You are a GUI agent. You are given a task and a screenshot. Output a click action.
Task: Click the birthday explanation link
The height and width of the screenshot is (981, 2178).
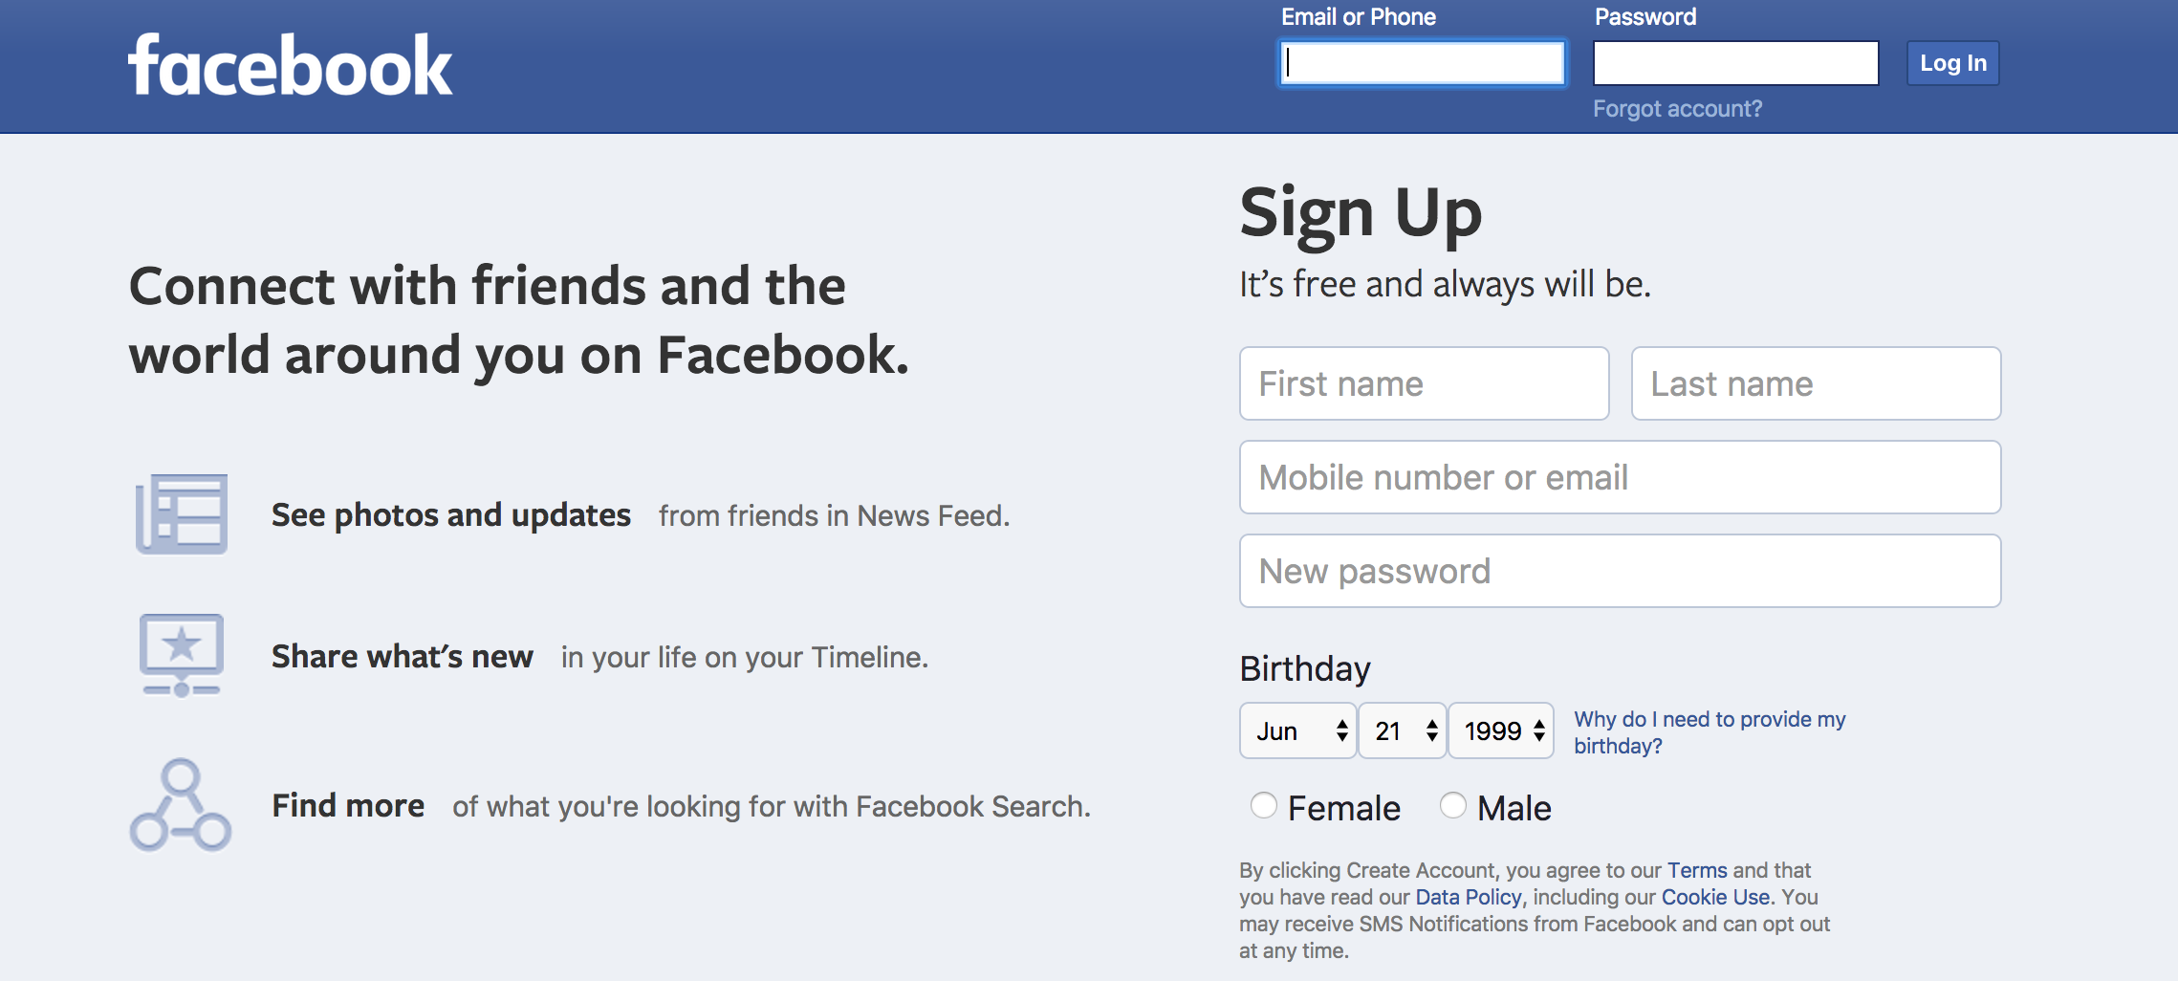[1709, 732]
